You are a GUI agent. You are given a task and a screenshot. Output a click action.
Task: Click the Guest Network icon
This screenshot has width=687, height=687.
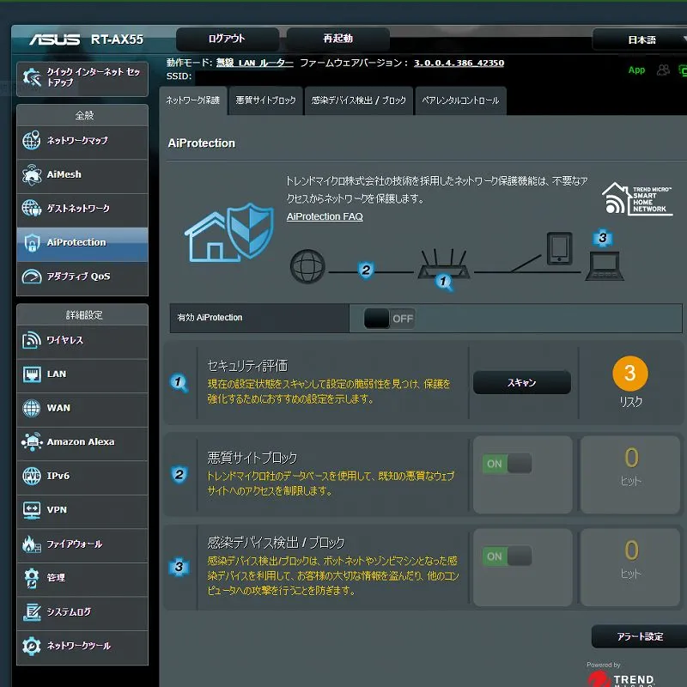pos(32,208)
